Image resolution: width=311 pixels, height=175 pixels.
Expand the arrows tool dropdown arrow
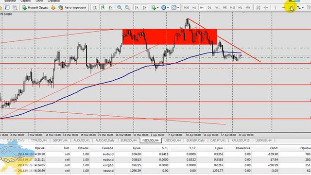(303, 8)
